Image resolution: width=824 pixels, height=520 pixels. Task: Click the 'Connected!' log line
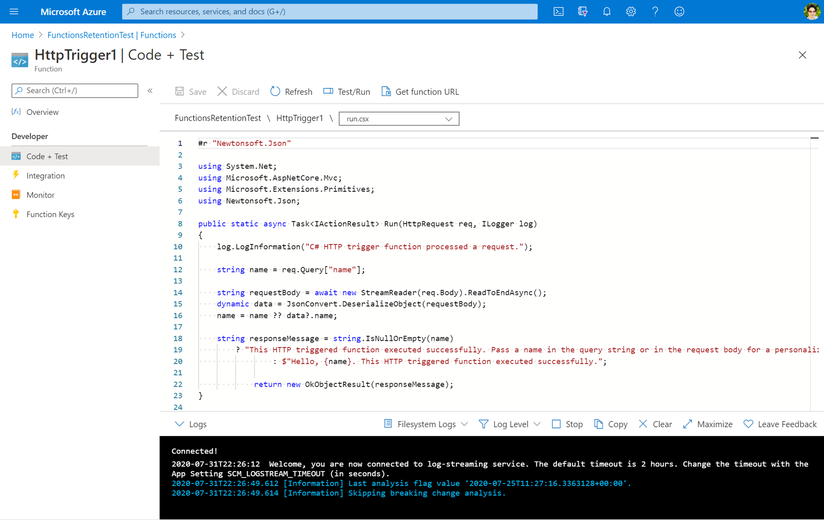pos(194,451)
